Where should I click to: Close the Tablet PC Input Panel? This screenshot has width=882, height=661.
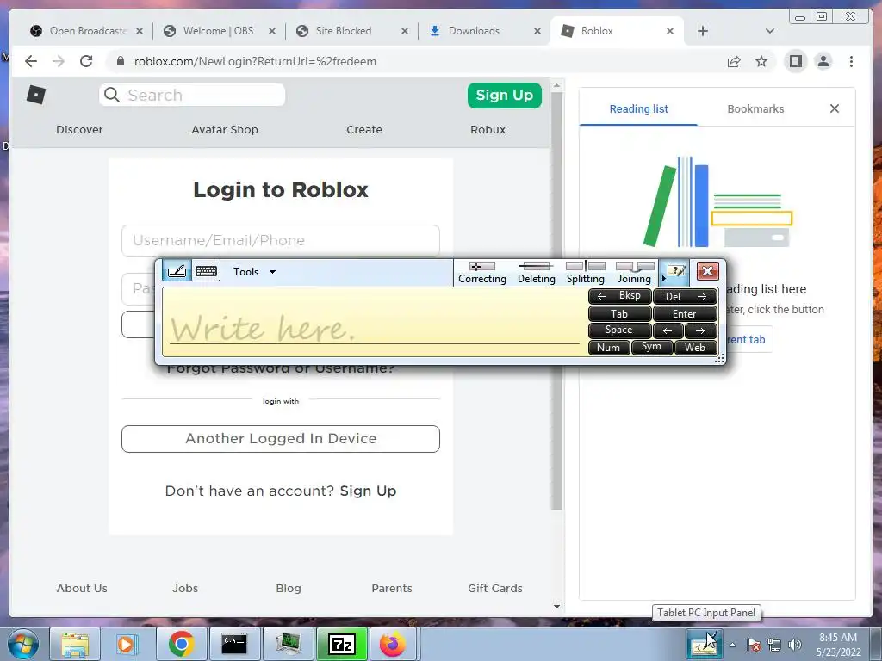tap(708, 271)
